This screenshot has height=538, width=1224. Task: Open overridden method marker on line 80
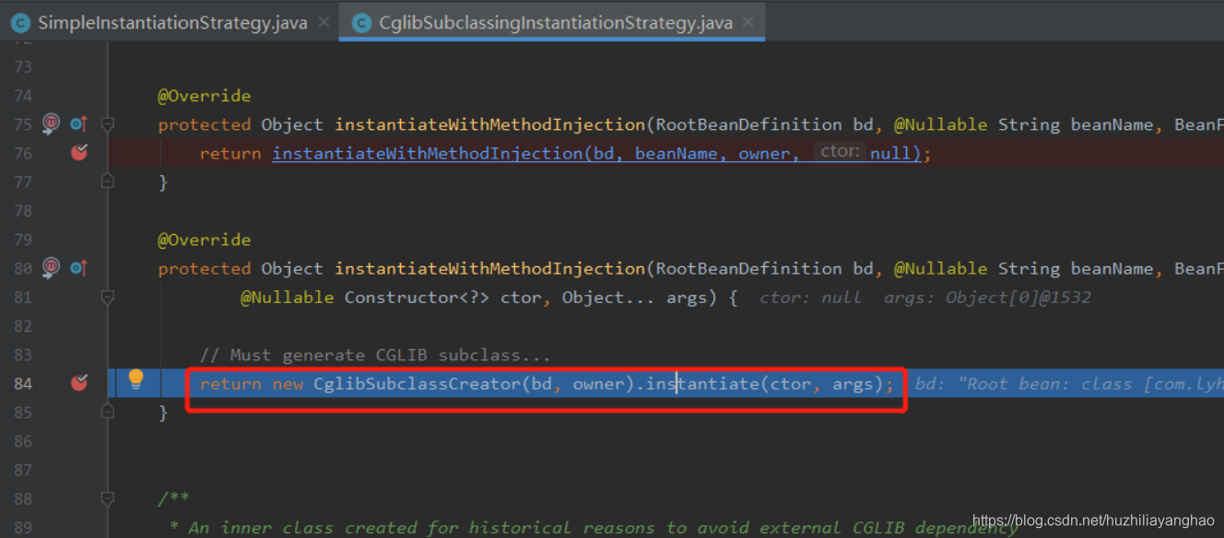pos(78,267)
